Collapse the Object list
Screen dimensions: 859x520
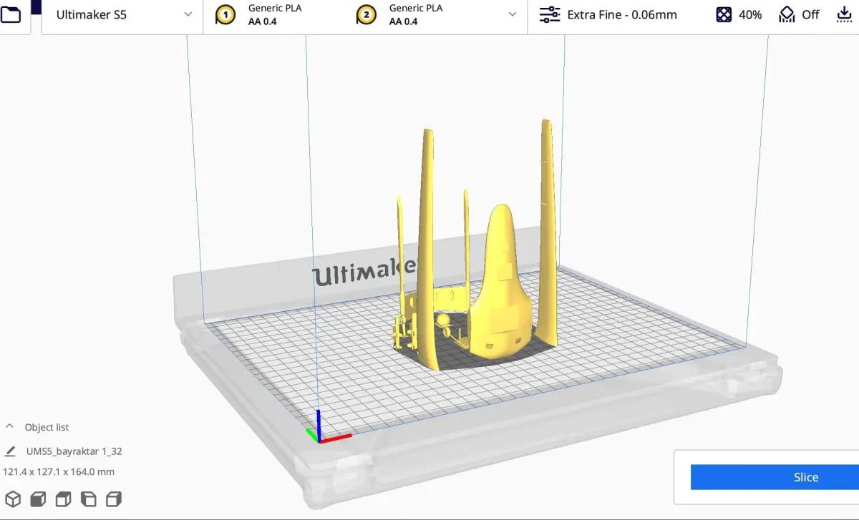coord(10,426)
